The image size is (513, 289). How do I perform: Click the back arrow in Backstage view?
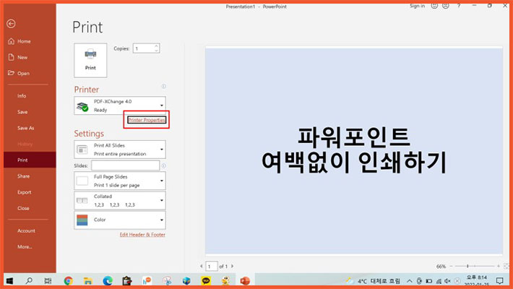pos(11,24)
